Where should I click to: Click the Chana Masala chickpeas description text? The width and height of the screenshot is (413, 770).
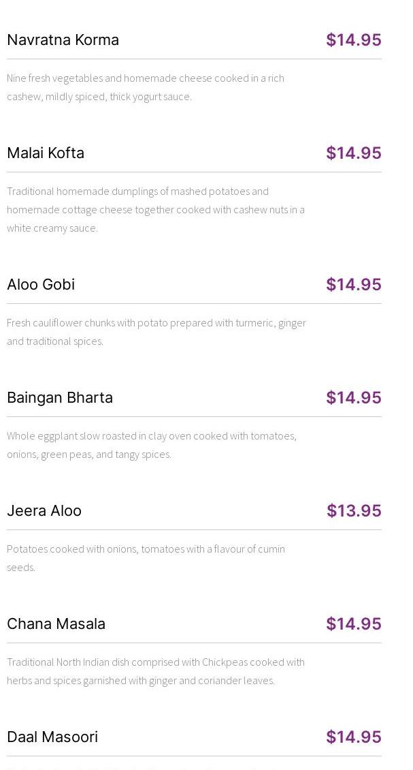[156, 671]
